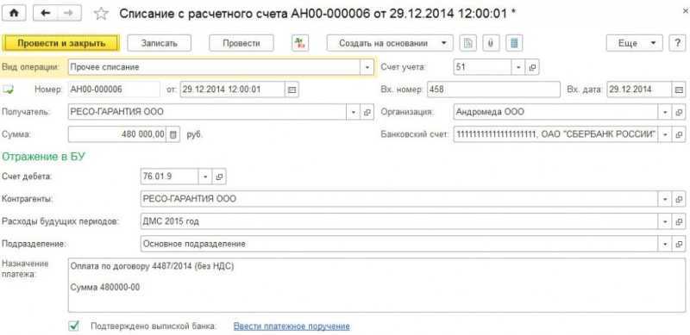Toggle Подтверждено выпиской банка checkbox
Viewport: 690px width, 335px height.
pos(74,326)
